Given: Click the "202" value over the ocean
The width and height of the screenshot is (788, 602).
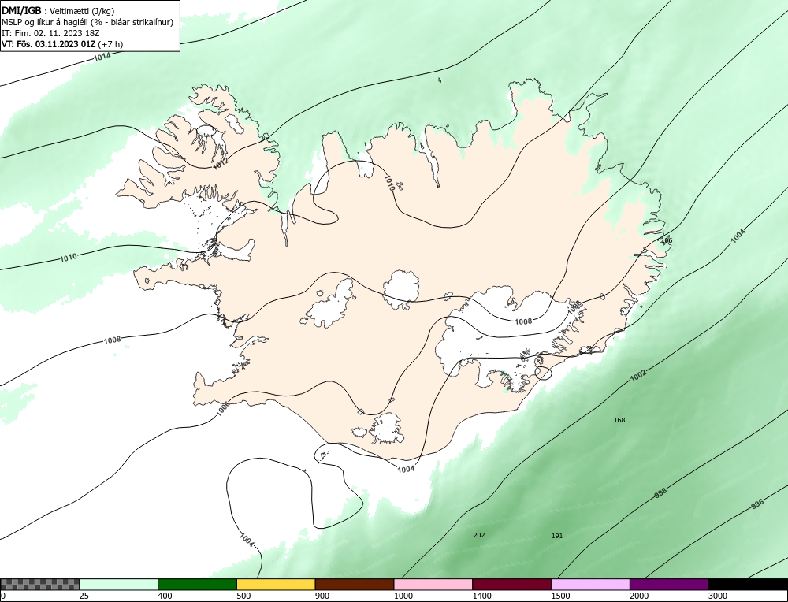Looking at the screenshot, I should pyautogui.click(x=479, y=535).
